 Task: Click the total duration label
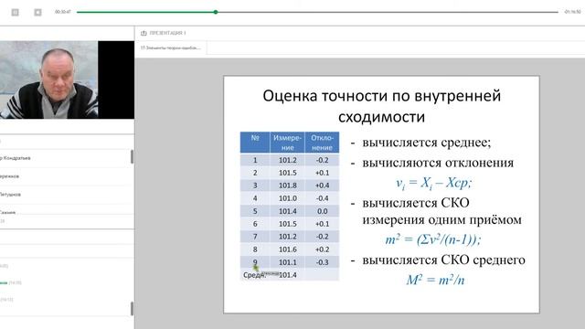[573, 12]
